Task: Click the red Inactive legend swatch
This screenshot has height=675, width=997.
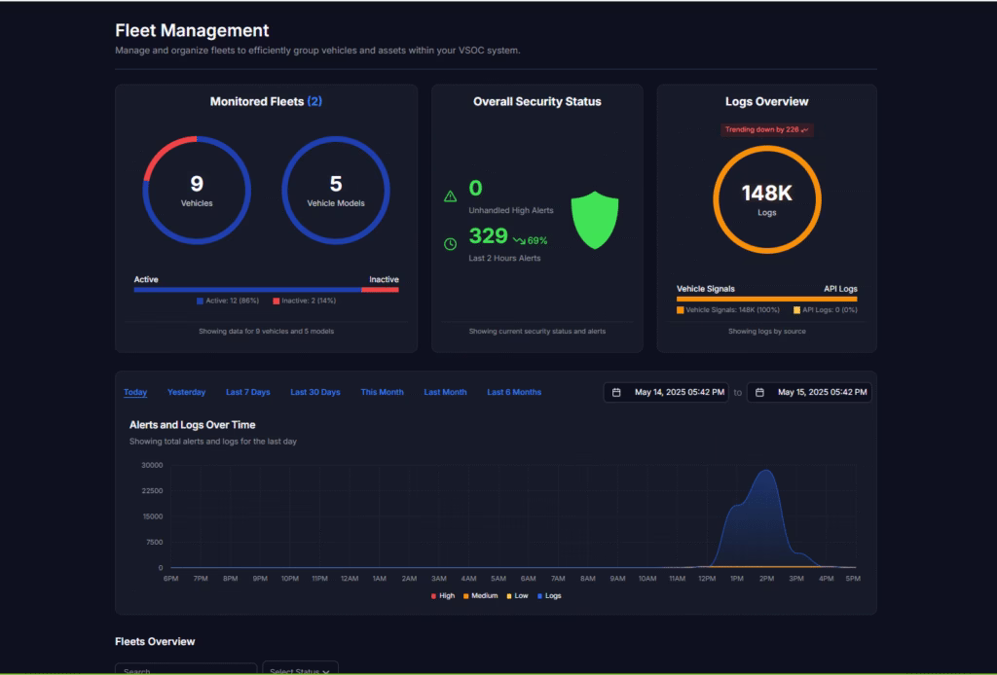Action: 276,301
